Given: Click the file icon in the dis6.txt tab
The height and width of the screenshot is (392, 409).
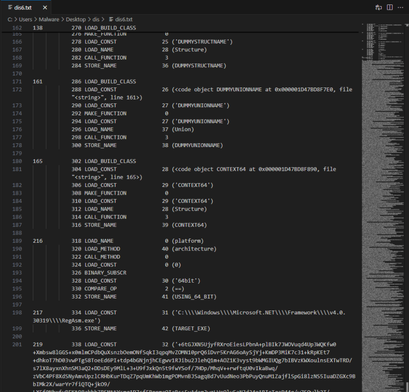Looking at the screenshot, I should [x=10, y=7].
